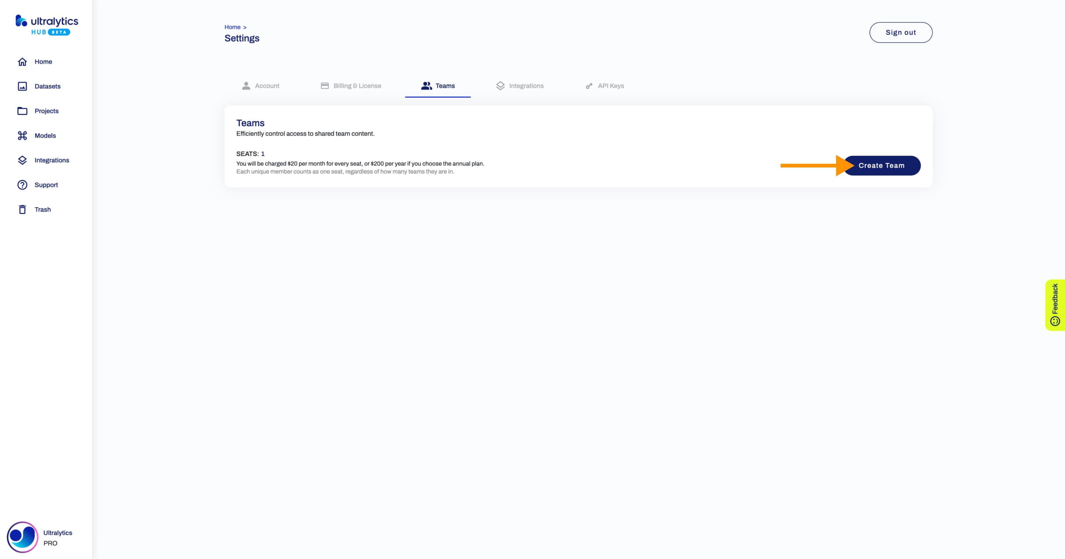
Task: Click the Trash sidebar icon
Action: (x=22, y=209)
